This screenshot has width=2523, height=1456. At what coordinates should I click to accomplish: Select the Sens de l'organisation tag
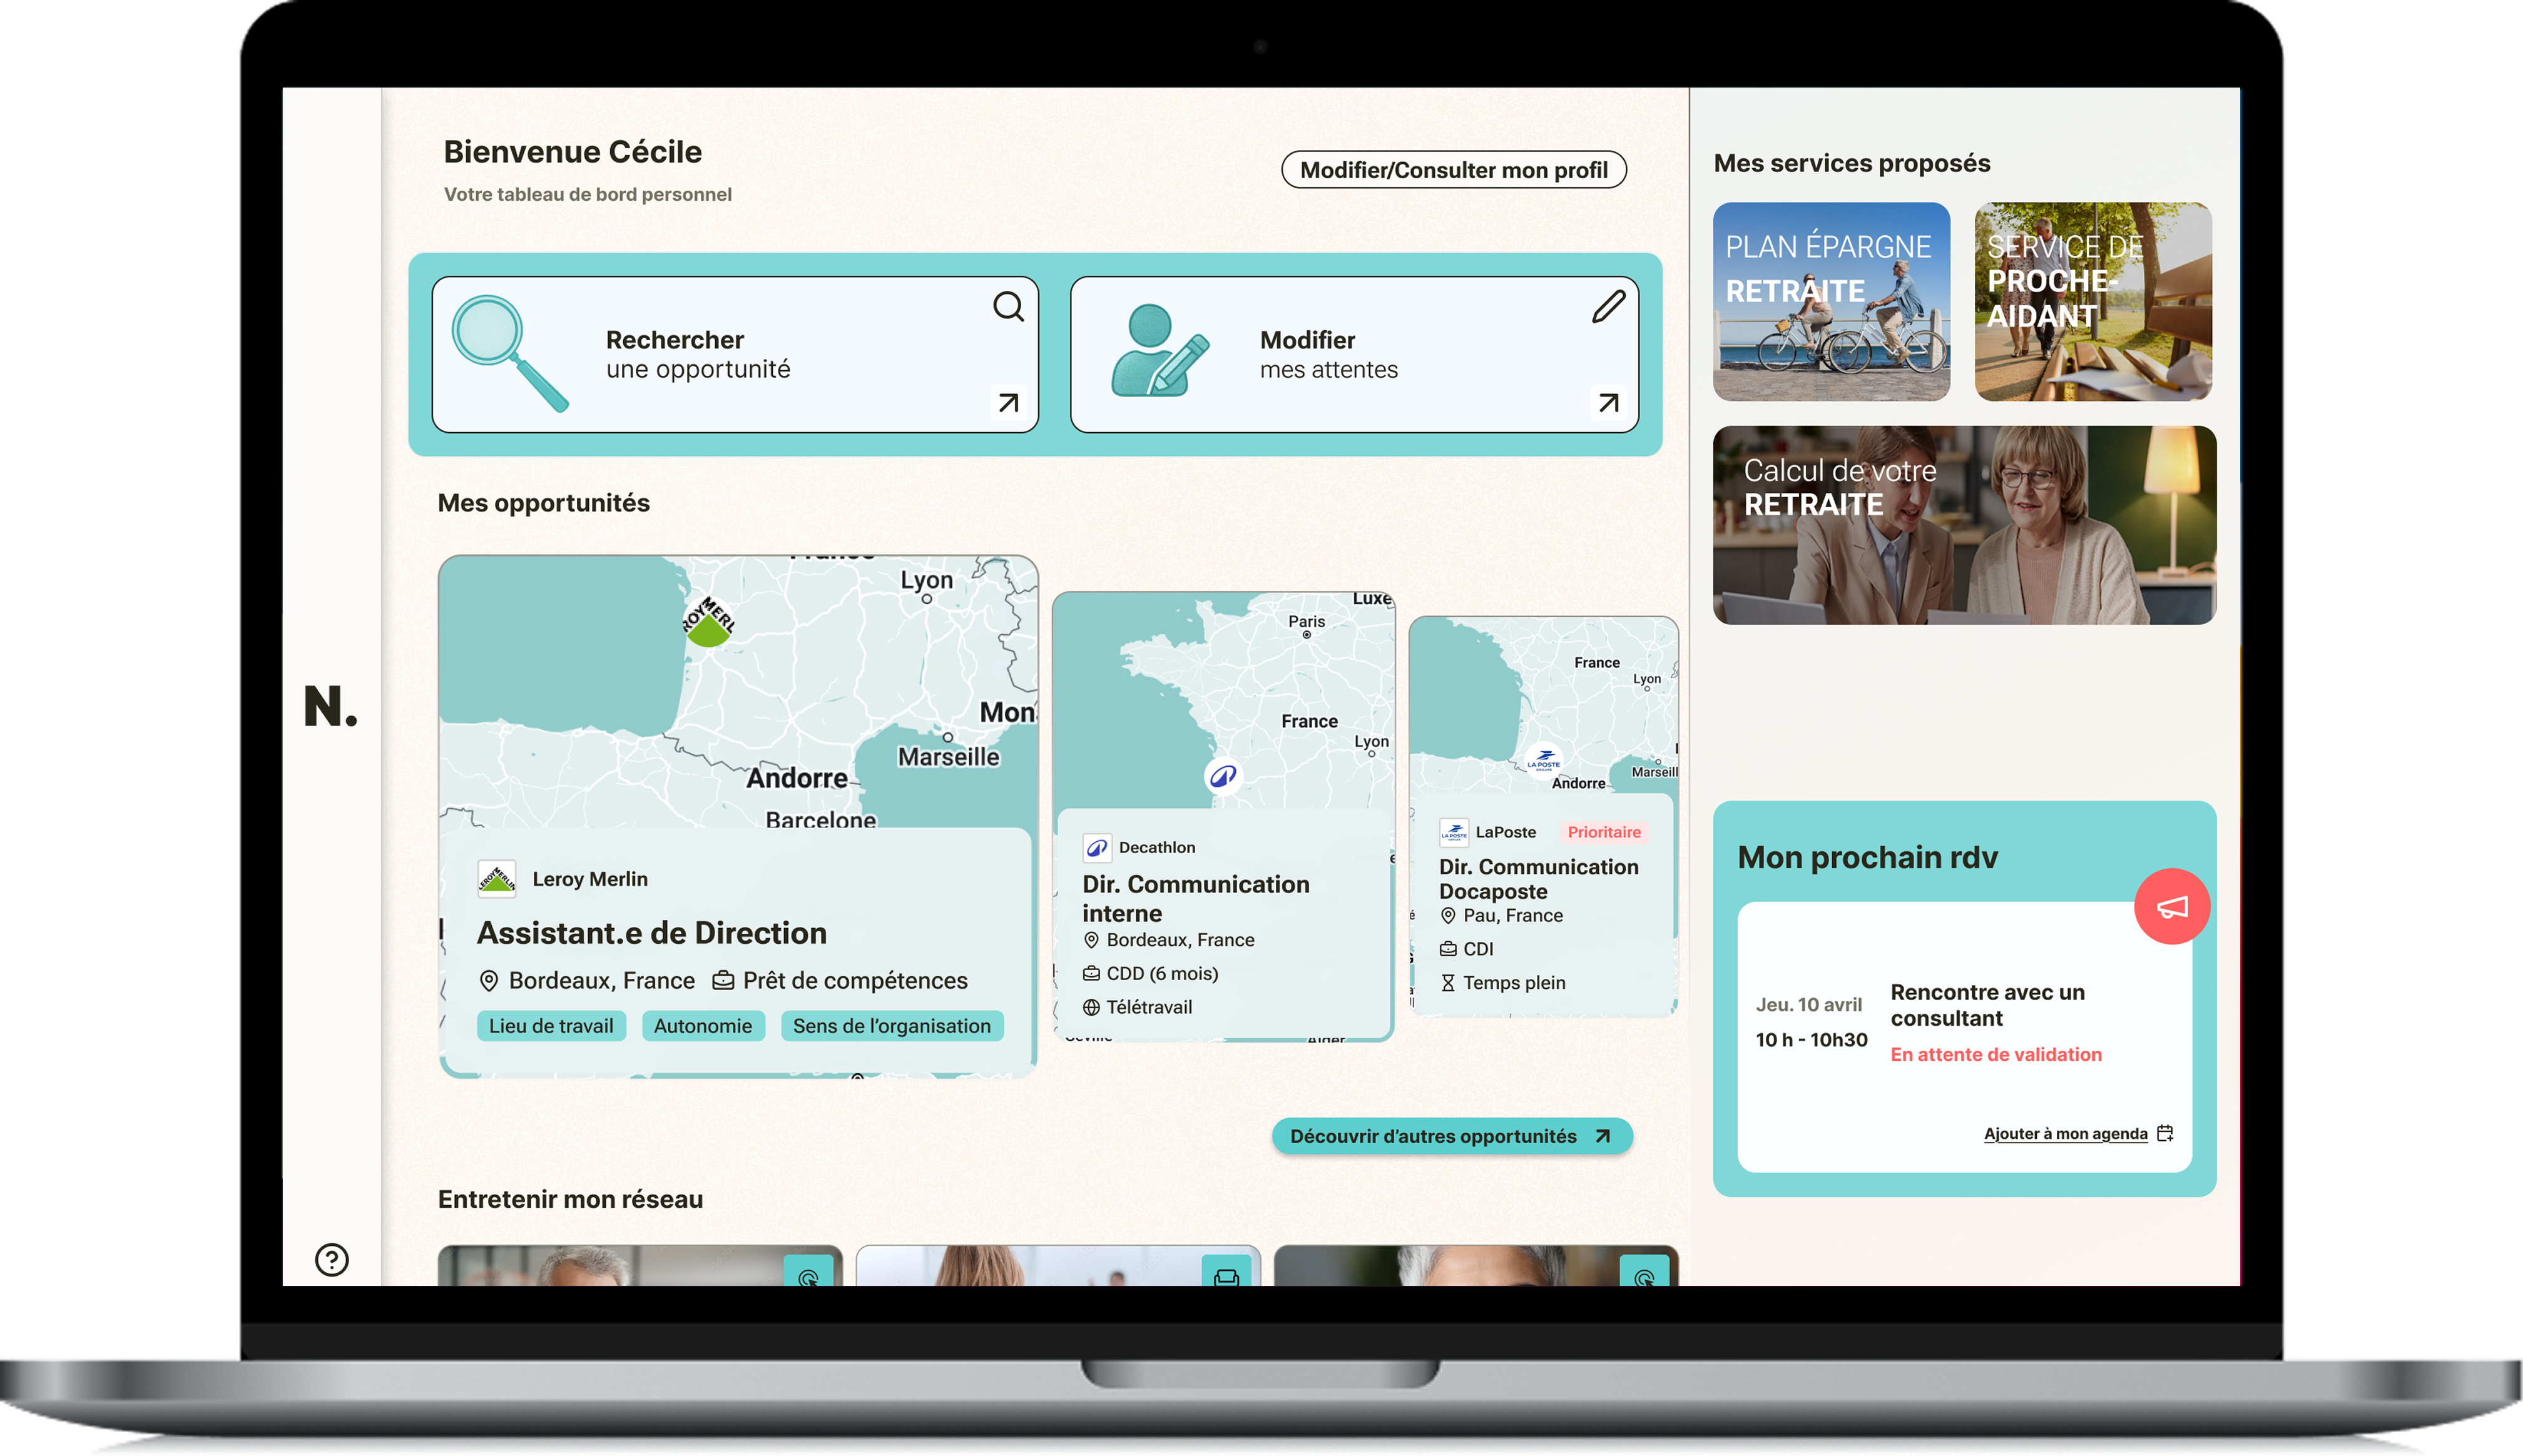(x=891, y=1026)
